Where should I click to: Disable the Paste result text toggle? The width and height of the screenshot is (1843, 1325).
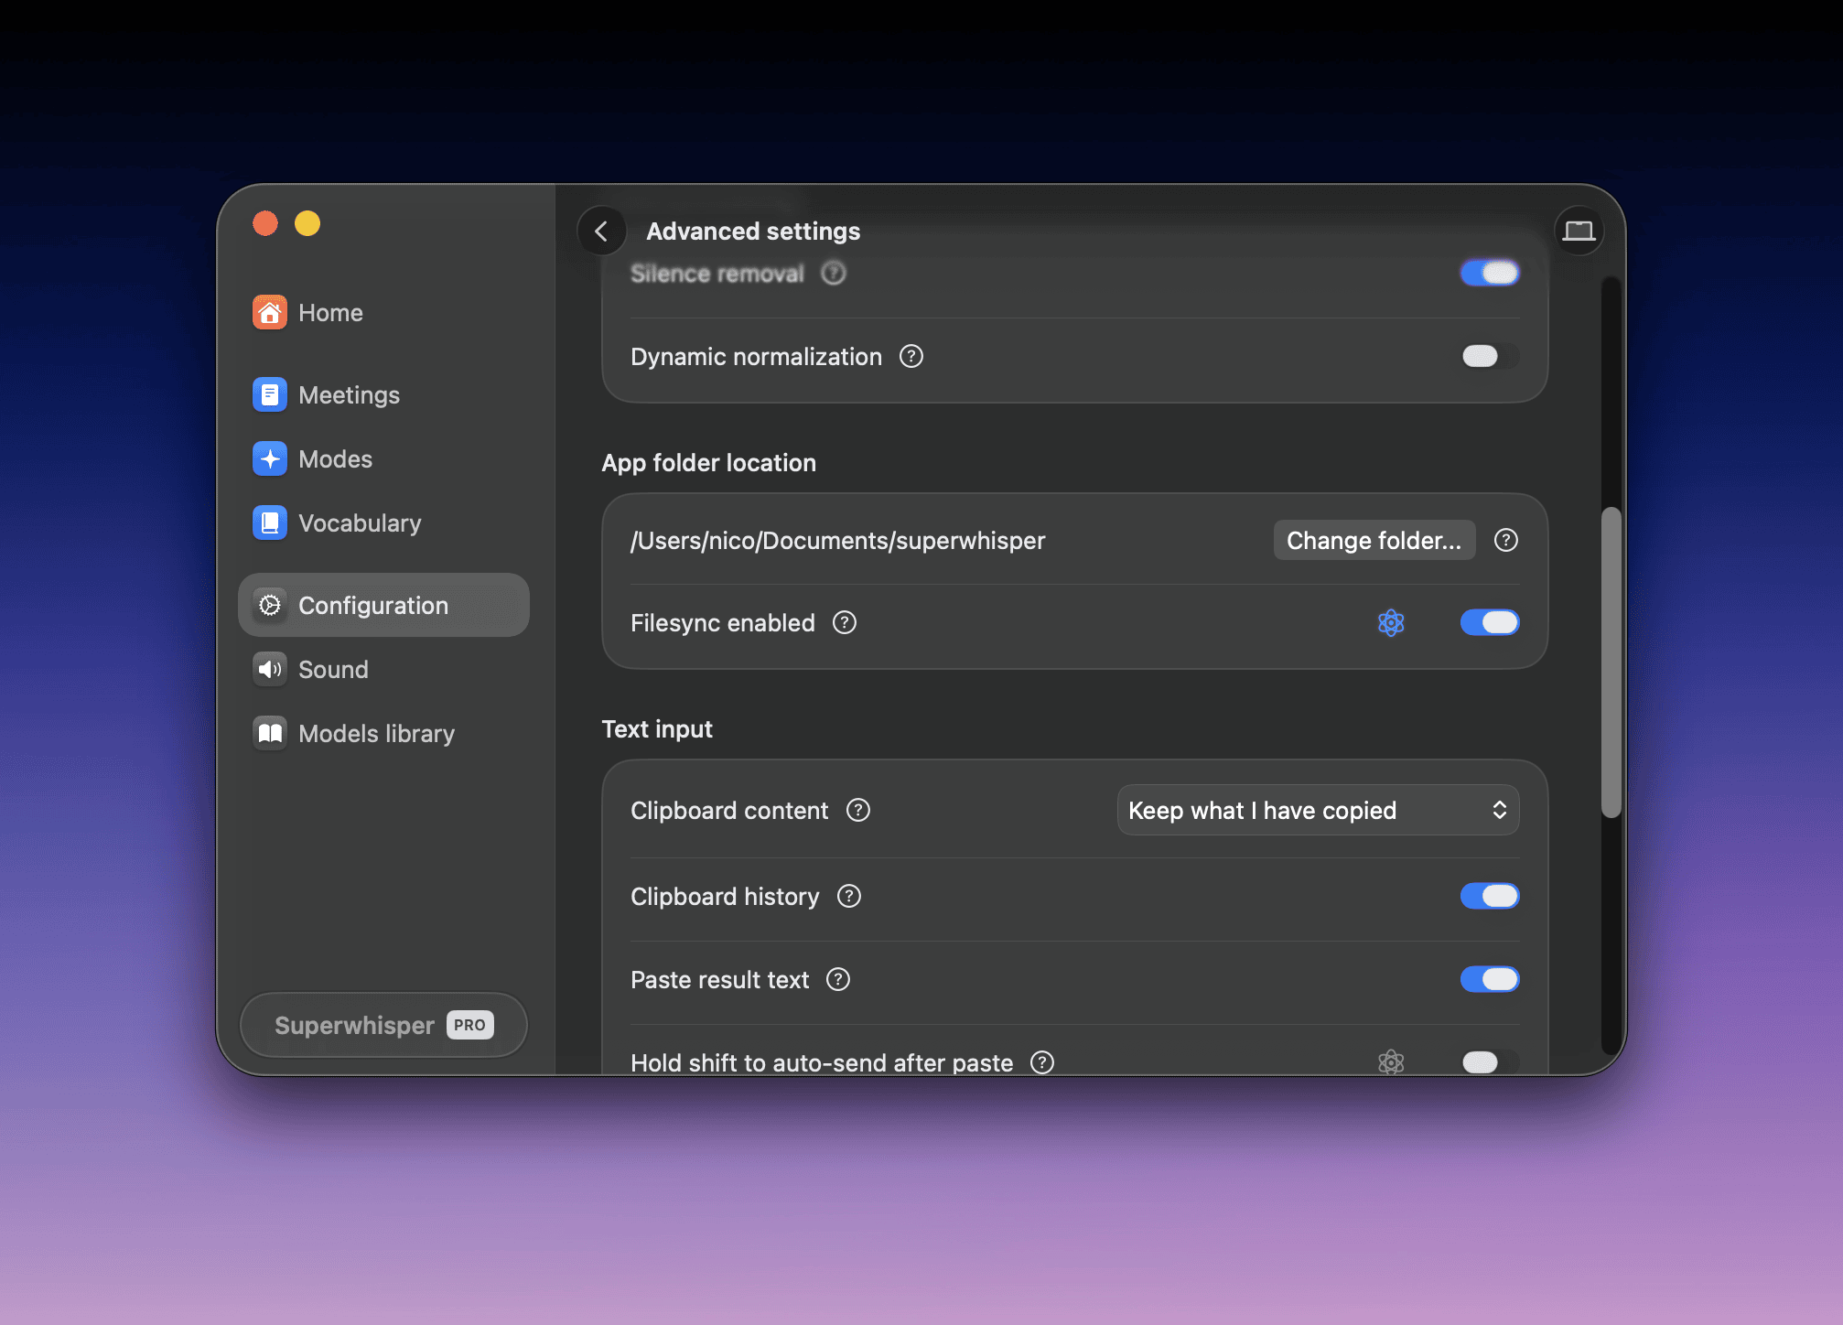pos(1490,979)
